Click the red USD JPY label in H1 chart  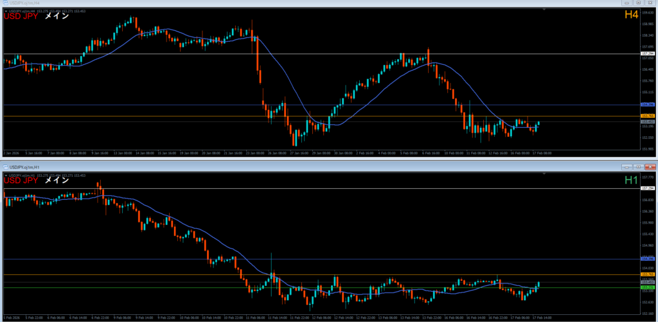point(21,181)
